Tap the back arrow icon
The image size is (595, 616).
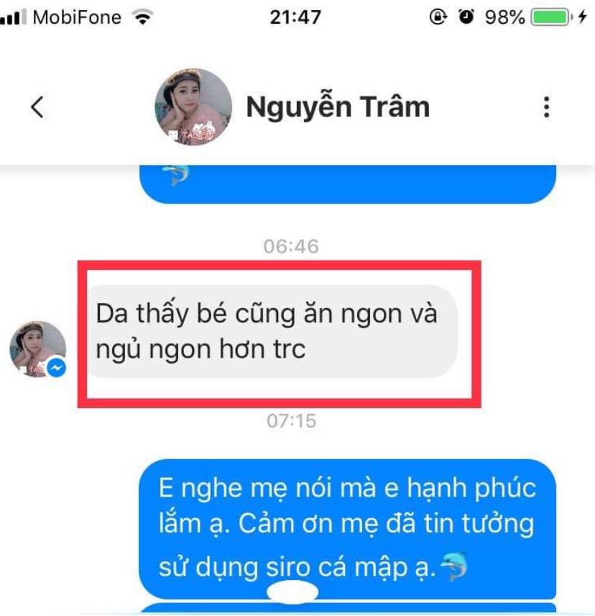click(x=37, y=107)
